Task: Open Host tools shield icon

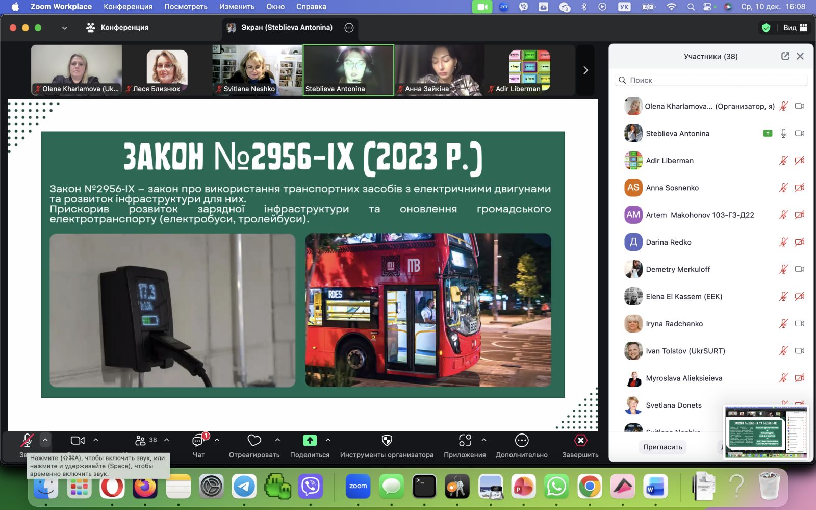Action: (x=387, y=441)
